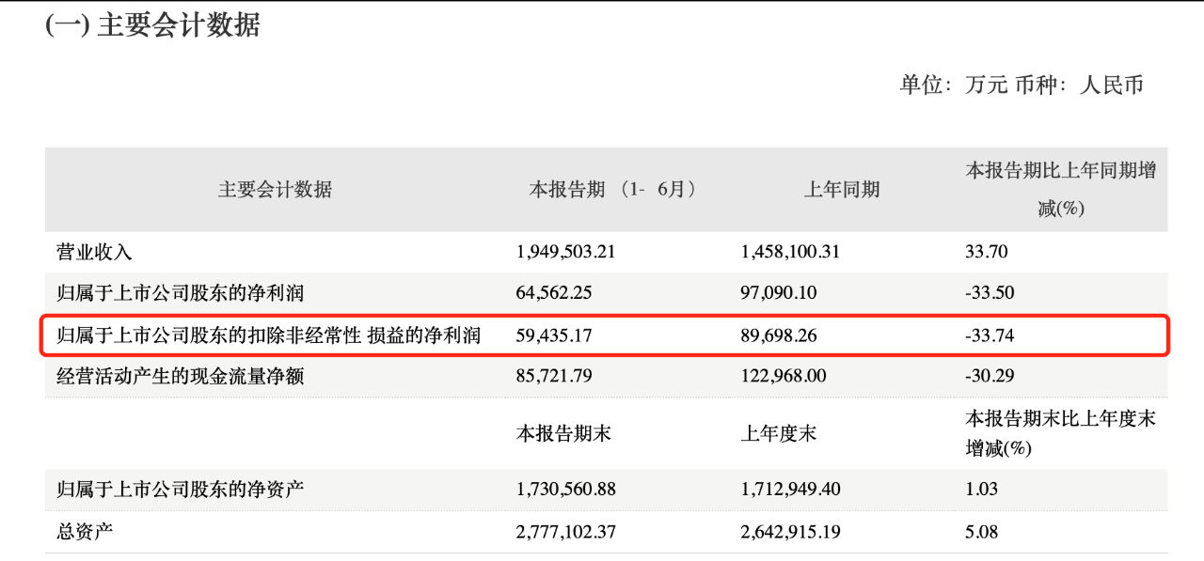
Task: Click the value 122,968.00
Action: tap(784, 376)
